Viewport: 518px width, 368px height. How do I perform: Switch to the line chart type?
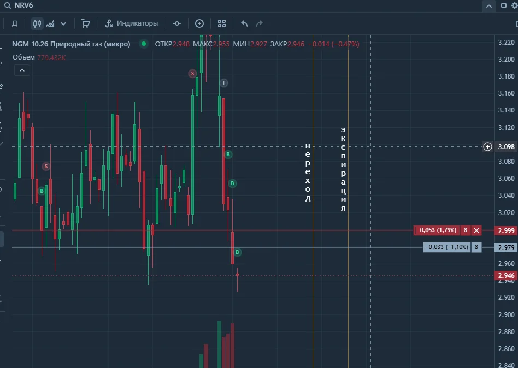50,23
